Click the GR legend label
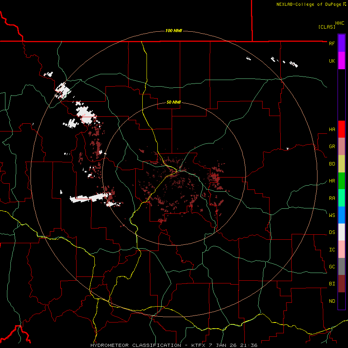Viewport: 348px width, 348px height. click(x=332, y=147)
